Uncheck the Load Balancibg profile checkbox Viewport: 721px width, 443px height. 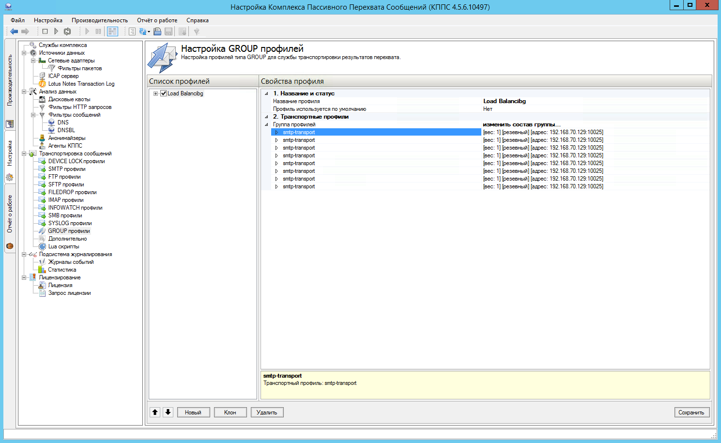(164, 93)
